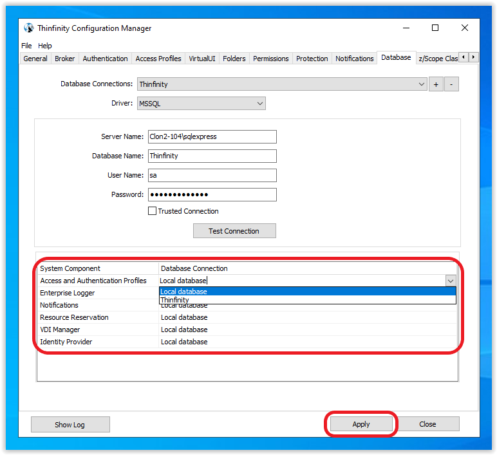Add a new database connection with plus
The image size is (497, 455).
click(x=436, y=84)
